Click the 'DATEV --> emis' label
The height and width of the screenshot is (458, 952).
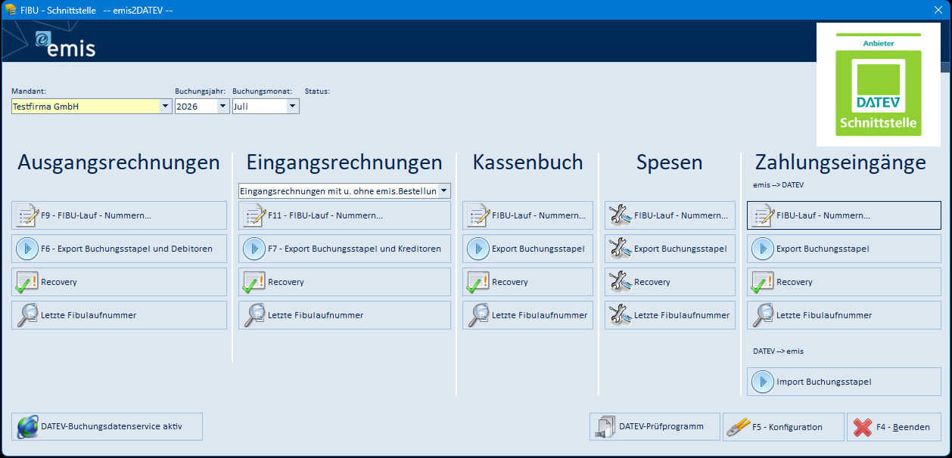click(779, 351)
